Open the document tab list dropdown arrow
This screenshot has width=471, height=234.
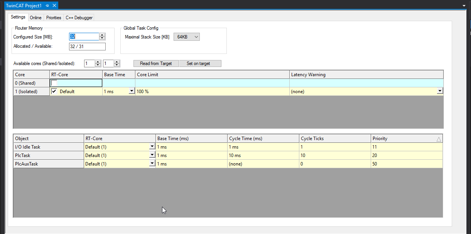point(464,6)
